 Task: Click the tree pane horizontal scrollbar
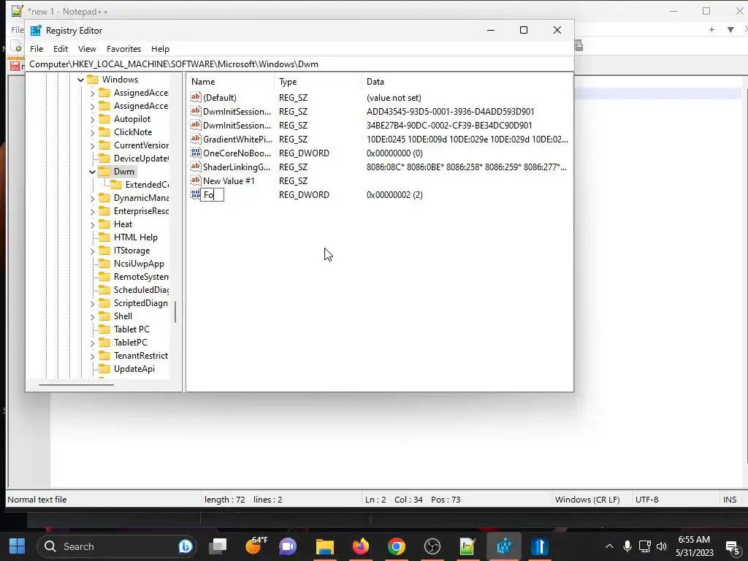click(x=76, y=384)
